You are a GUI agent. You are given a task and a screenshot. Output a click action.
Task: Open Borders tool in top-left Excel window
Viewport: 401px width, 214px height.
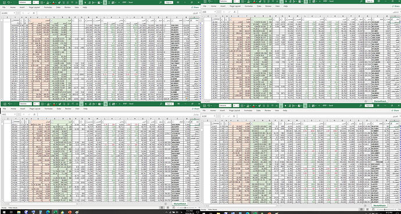(42, 2)
